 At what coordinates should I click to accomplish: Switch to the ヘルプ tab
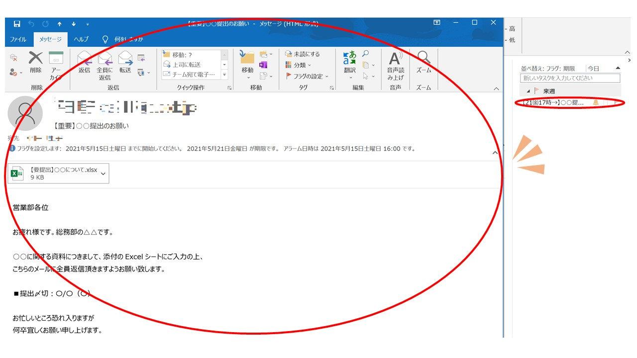[81, 39]
